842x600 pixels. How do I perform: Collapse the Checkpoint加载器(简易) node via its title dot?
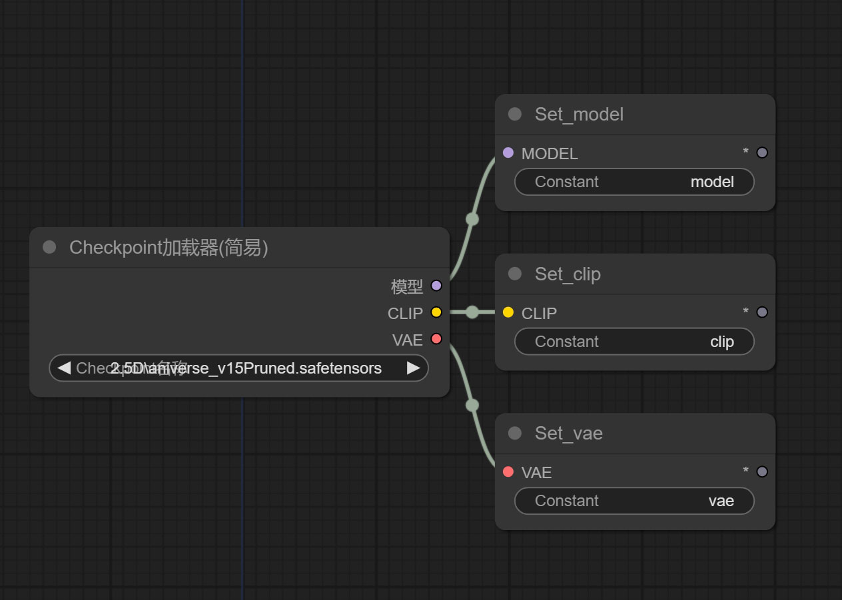point(49,248)
